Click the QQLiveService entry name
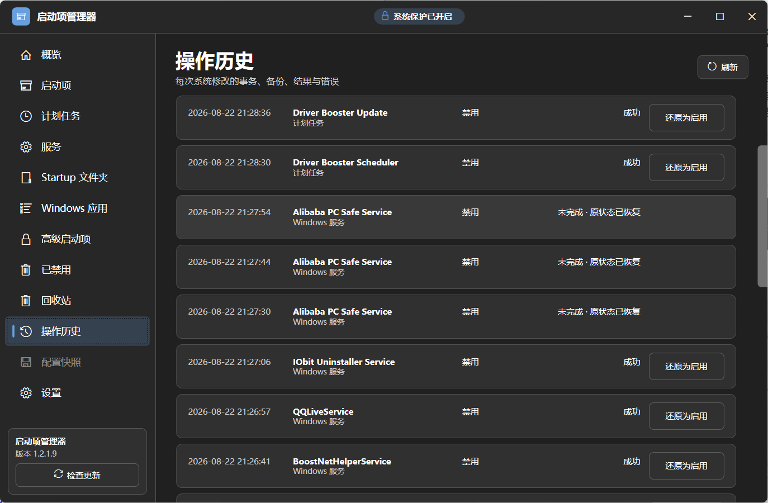Image resolution: width=768 pixels, height=503 pixels. pyautogui.click(x=323, y=411)
